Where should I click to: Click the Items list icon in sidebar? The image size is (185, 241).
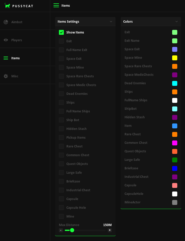pos(6,58)
